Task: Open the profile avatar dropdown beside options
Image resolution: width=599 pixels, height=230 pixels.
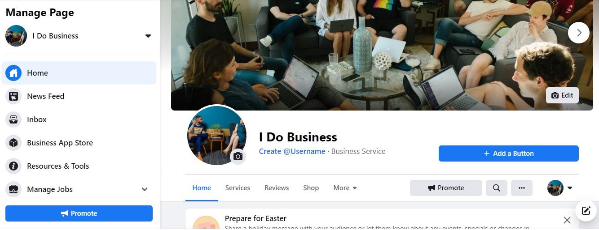Action: click(560, 188)
